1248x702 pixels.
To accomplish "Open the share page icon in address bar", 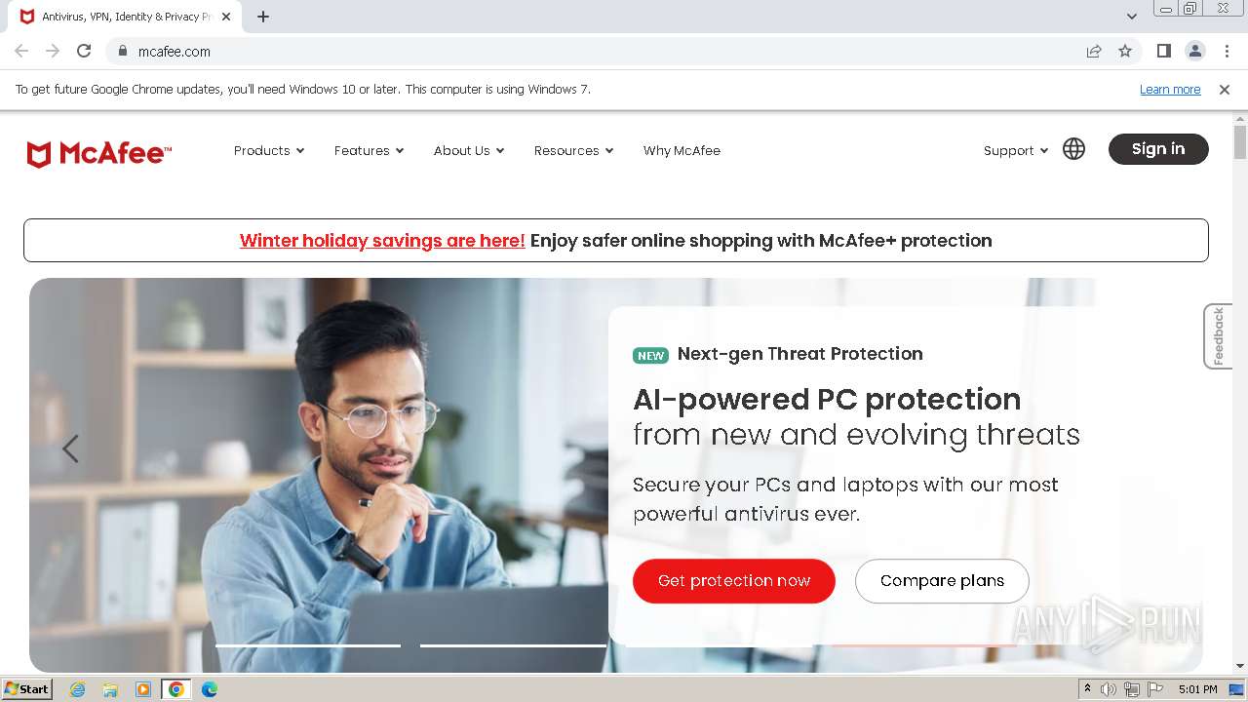I will coord(1094,51).
